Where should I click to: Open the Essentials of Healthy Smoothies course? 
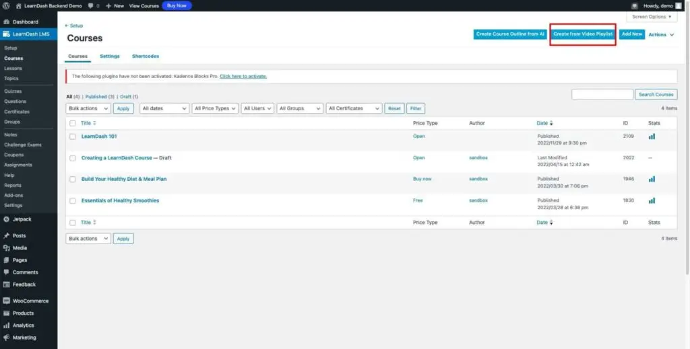(x=120, y=200)
